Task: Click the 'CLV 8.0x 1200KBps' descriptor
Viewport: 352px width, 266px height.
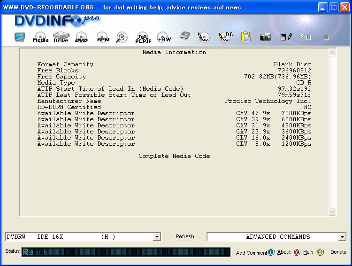Action: [x=274, y=144]
